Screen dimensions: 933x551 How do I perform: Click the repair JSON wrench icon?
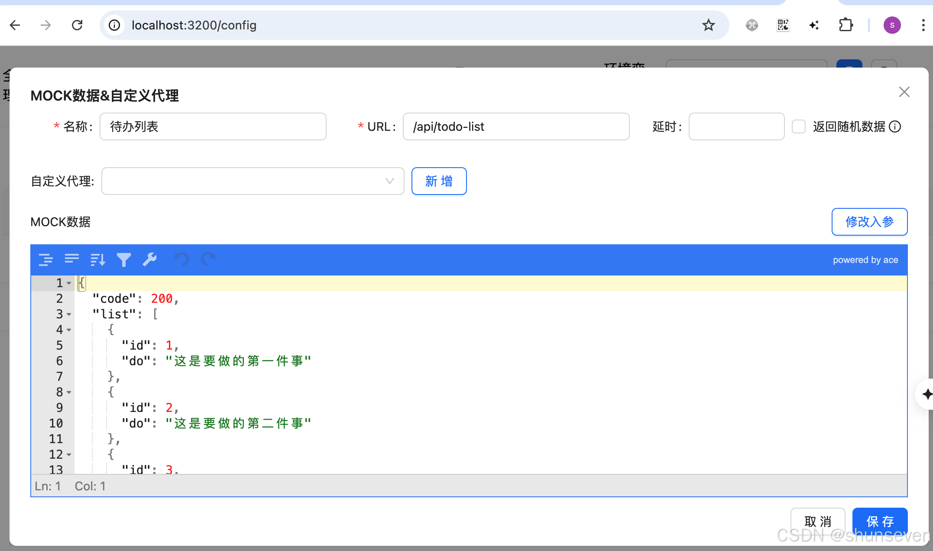pos(149,259)
